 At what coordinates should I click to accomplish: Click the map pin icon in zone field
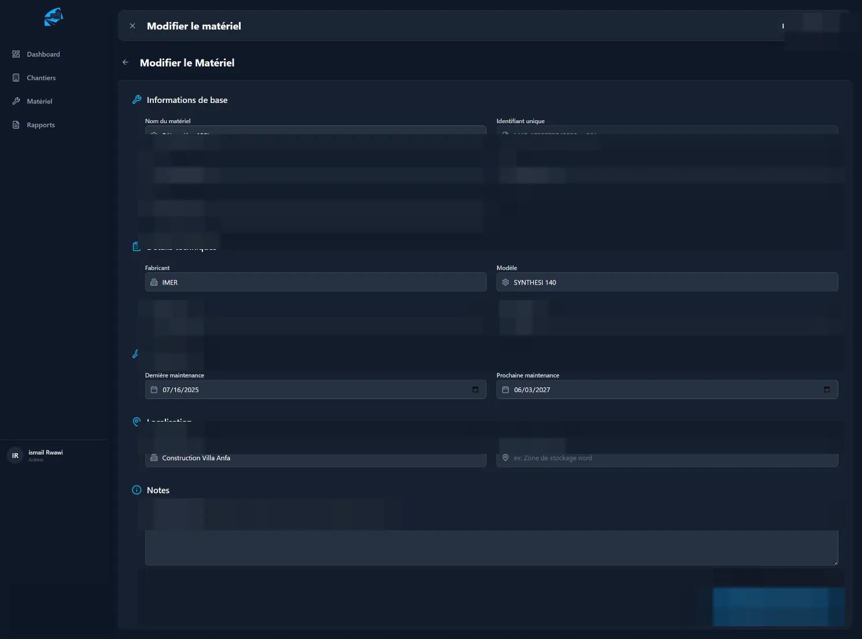coord(506,458)
